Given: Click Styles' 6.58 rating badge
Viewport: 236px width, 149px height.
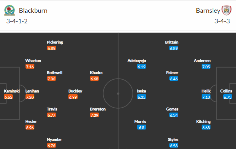Looking at the screenshot, I should tap(174, 145).
